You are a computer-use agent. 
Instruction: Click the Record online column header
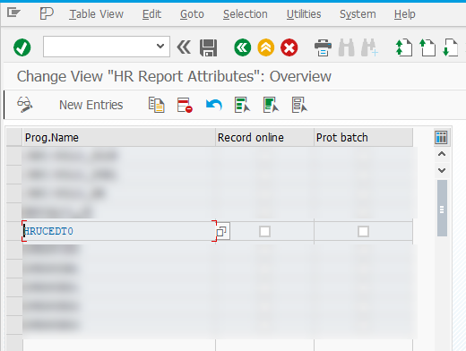264,138
